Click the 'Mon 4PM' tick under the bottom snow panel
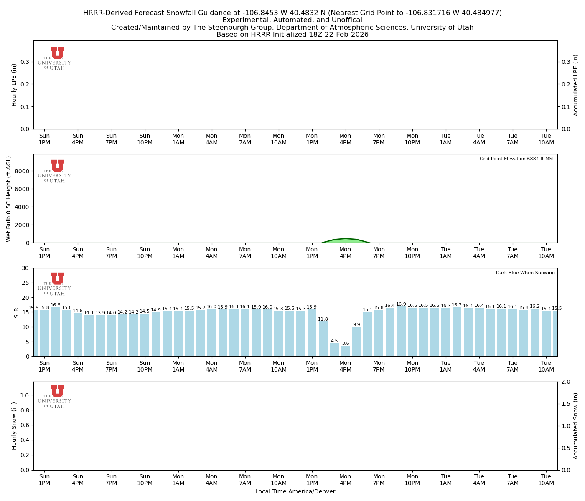Viewport: 585px width, 501px height. (346, 480)
